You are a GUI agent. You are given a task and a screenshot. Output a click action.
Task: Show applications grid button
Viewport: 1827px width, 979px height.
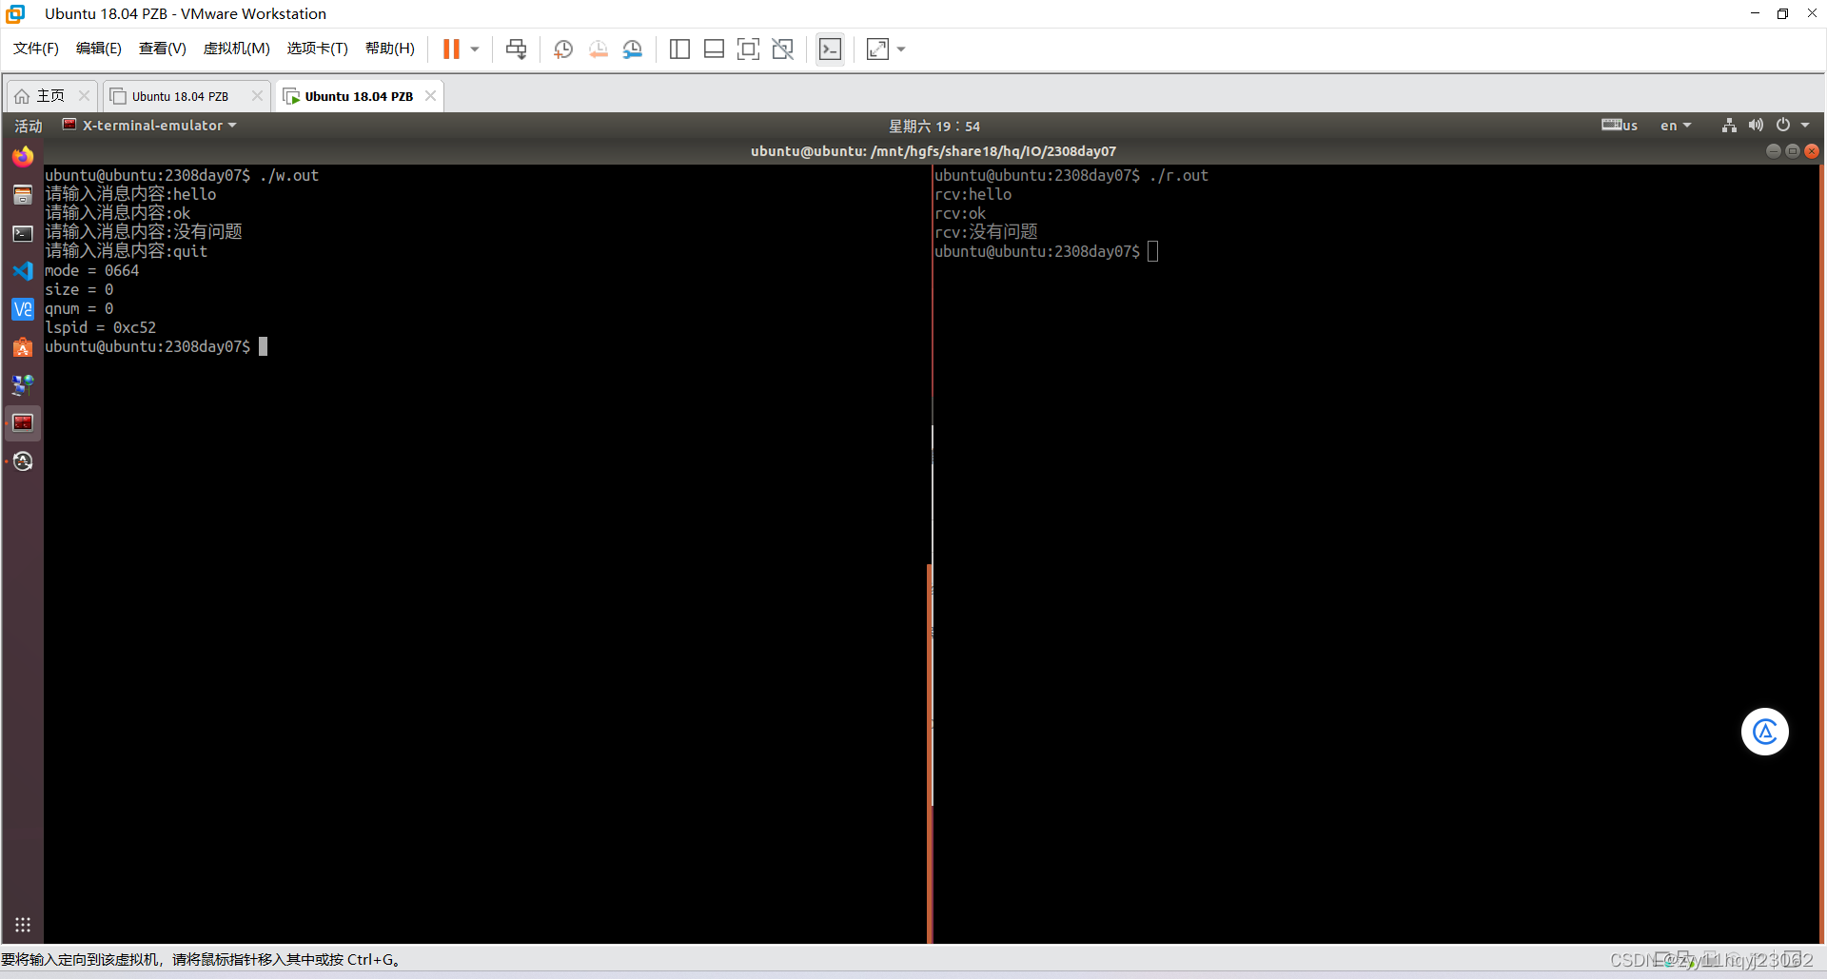coord(23,925)
